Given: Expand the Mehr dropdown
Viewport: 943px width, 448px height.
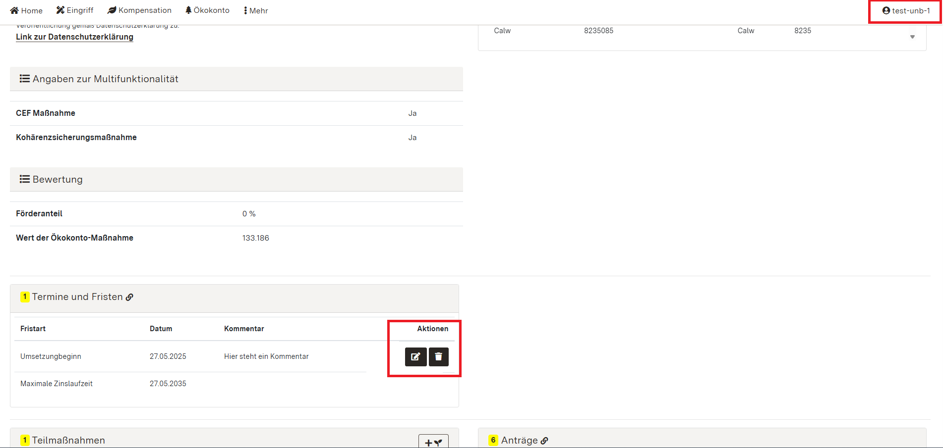Looking at the screenshot, I should 255,10.
